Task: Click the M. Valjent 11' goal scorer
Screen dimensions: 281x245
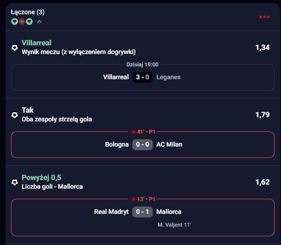Action: [x=174, y=225]
